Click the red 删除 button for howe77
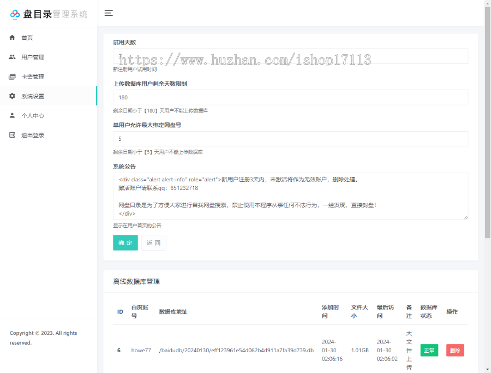This screenshot has width=491, height=373. click(455, 351)
